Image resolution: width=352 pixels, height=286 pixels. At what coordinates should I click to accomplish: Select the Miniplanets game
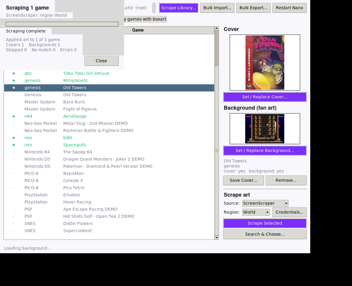tap(109, 80)
